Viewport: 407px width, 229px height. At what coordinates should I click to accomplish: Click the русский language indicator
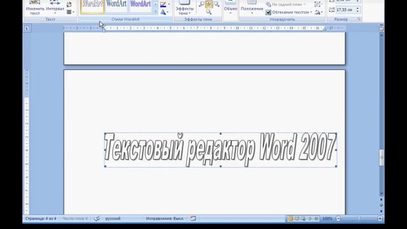[113, 219]
